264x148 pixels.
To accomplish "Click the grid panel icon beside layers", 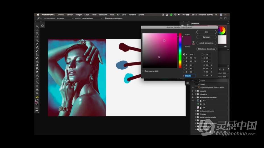I will pos(188,83).
